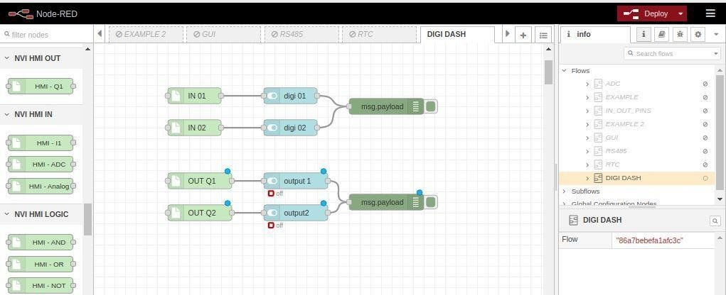This screenshot has width=726, height=295.
Task: Open the help book sidebar tab
Action: pyautogui.click(x=661, y=34)
